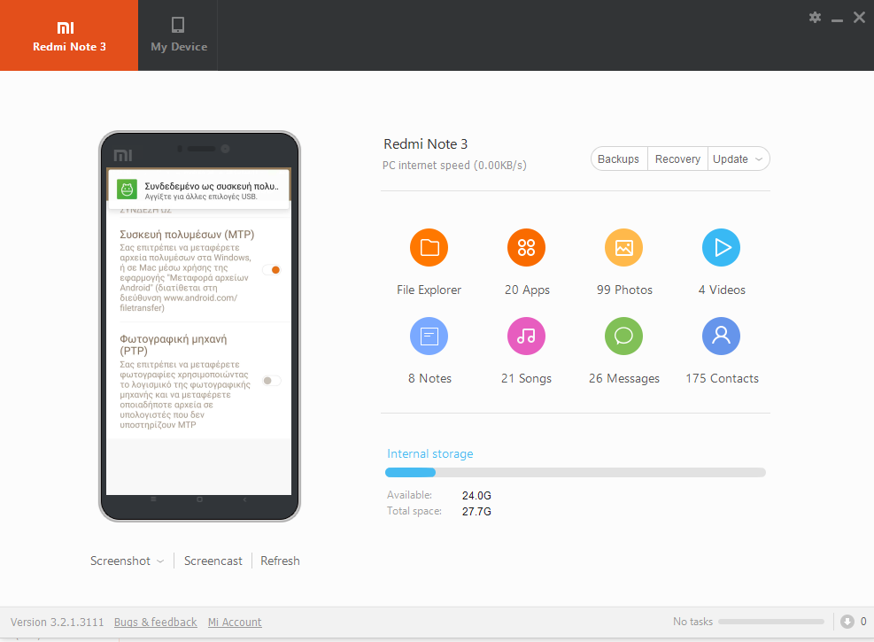Click the Update button label
Image resolution: width=874 pixels, height=642 pixels.
(731, 159)
